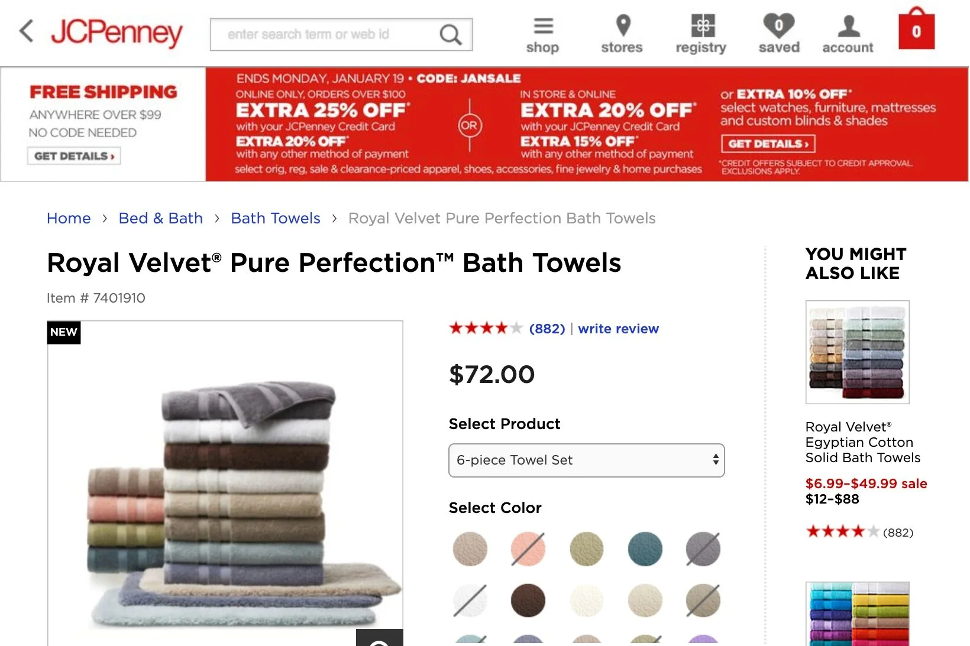Click Get Details in the red sale banner

[768, 144]
